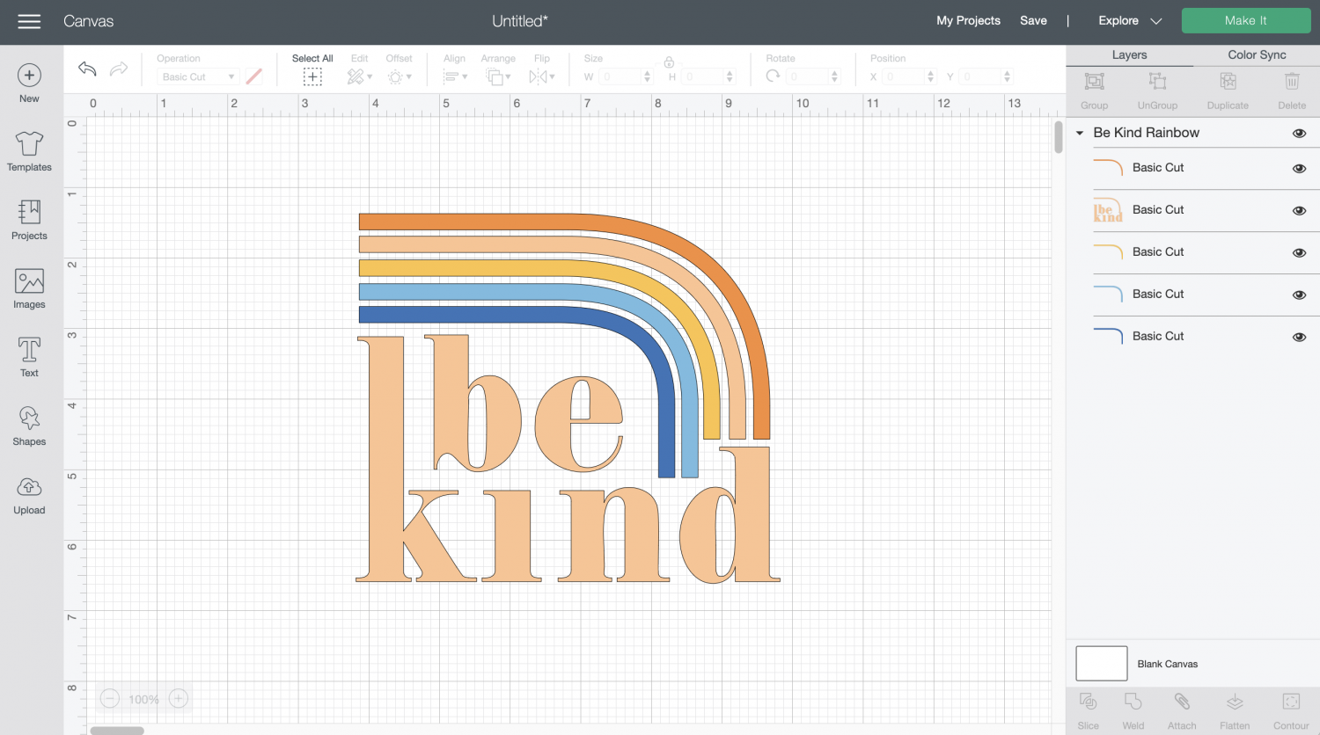Screen dimensions: 1320x735
Task: Open the Align options
Action: point(455,77)
